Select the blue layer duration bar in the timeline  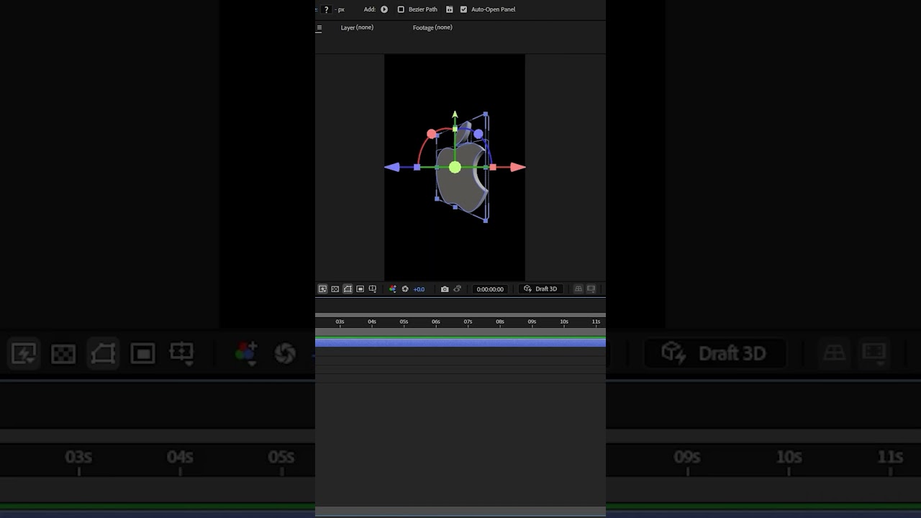click(460, 342)
